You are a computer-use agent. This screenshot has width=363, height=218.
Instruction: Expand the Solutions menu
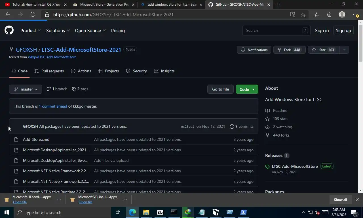[x=58, y=30]
